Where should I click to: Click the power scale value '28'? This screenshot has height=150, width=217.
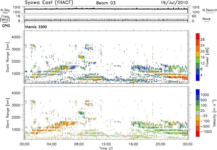(202, 40)
